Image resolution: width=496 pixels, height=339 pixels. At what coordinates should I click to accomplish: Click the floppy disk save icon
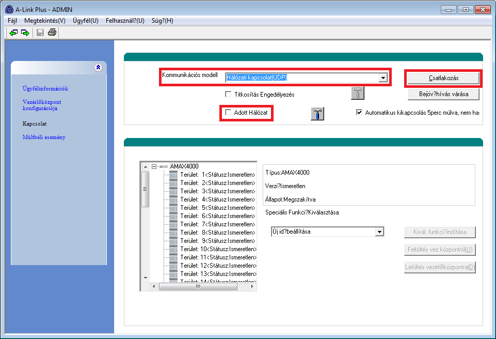[x=40, y=33]
